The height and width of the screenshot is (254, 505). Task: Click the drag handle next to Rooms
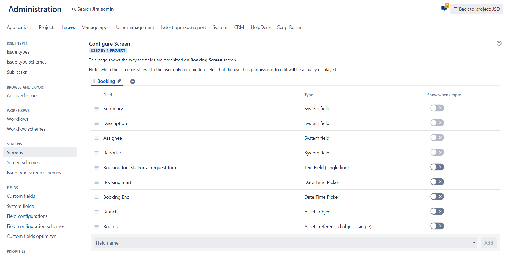(x=97, y=227)
